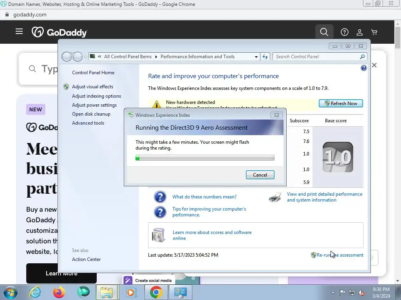Click the software box icon beside Learn more

159,235
